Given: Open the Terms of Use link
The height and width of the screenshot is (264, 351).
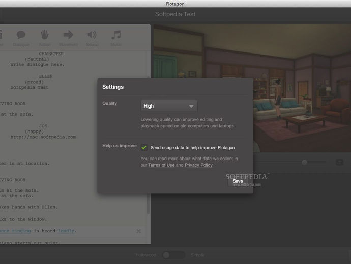Looking at the screenshot, I should (161, 165).
